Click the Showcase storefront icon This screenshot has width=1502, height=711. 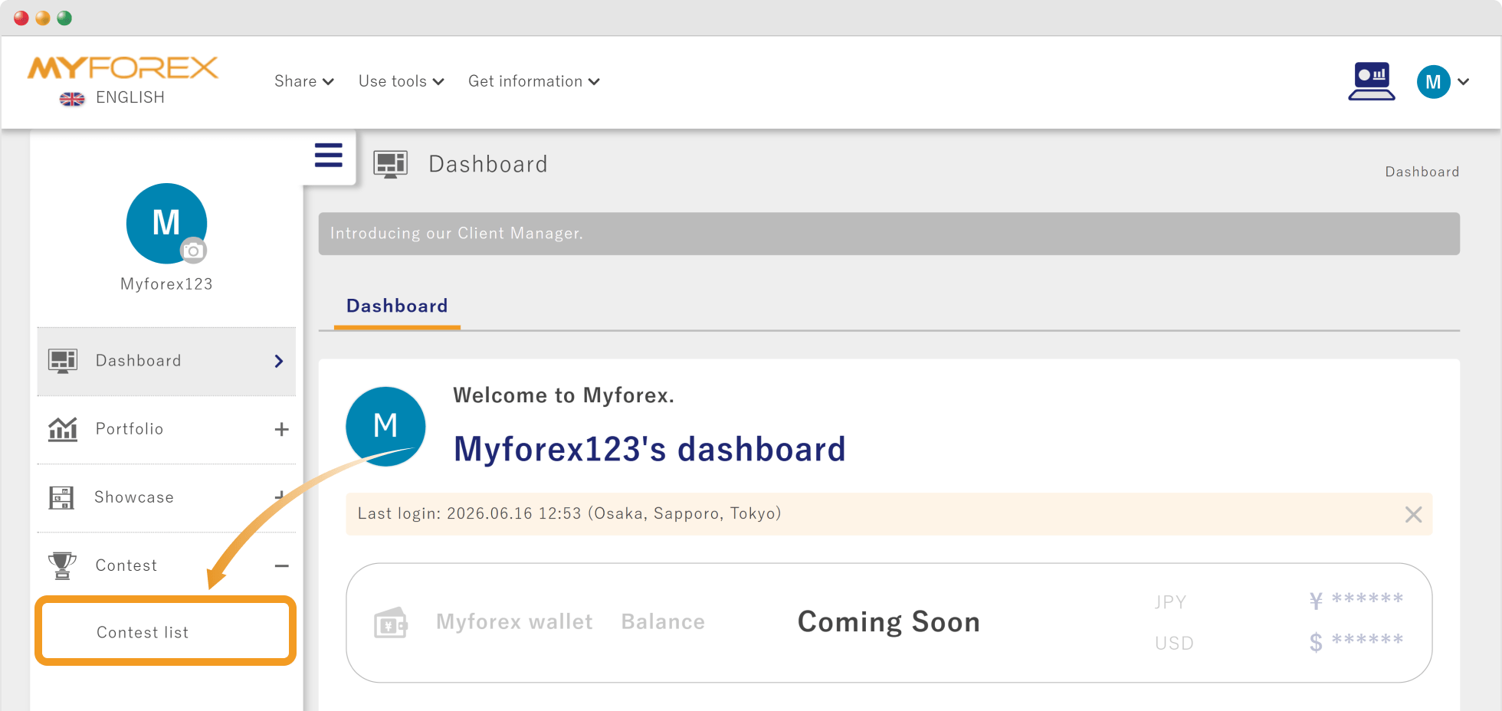pyautogui.click(x=61, y=497)
